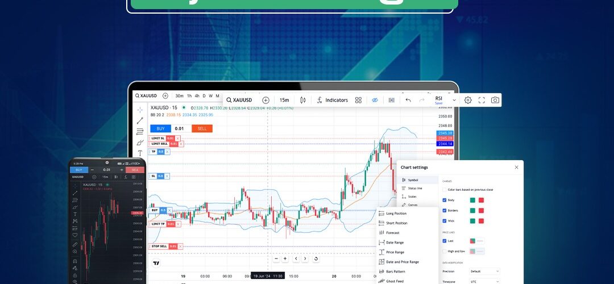614x284 pixels.
Task: Select the brush drawing tool
Action: (140, 143)
